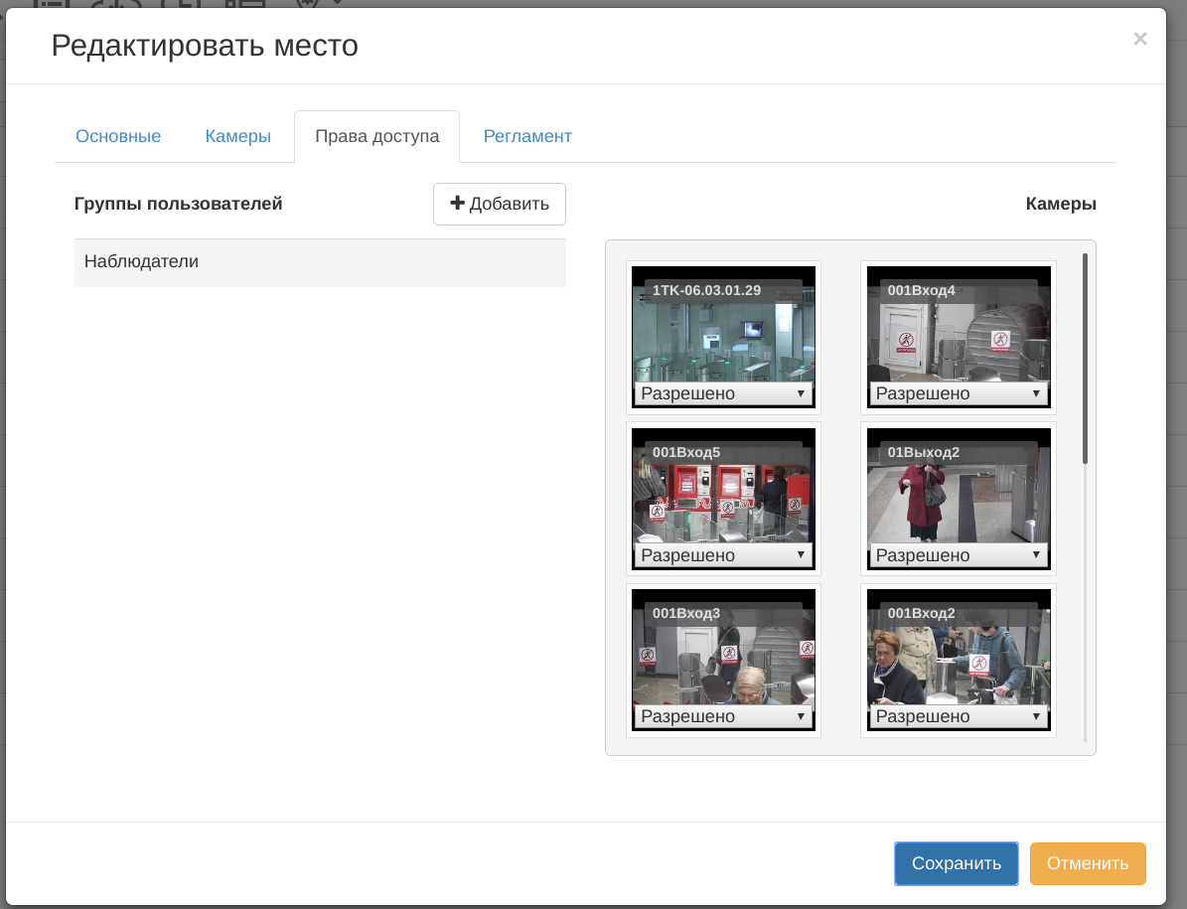Click the cameras list scrollbar
Screen dimensions: 1187x909
pos(1085,359)
